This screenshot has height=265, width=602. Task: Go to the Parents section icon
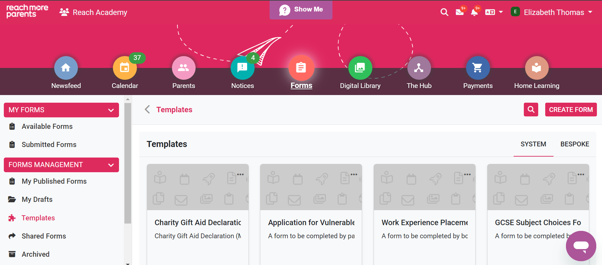tap(183, 68)
